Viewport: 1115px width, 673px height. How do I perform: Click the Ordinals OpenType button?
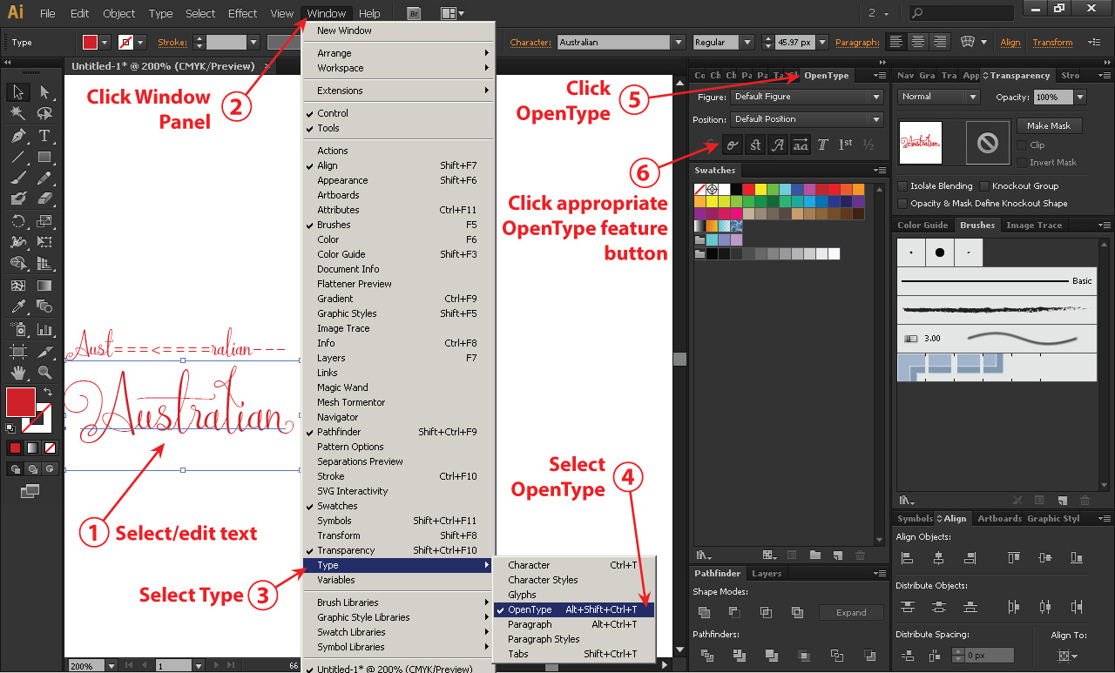pos(846,145)
